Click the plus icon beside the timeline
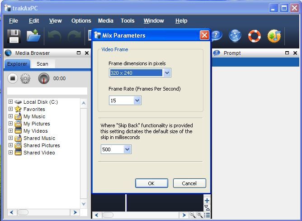This screenshot has height=221, width=302. tap(207, 201)
